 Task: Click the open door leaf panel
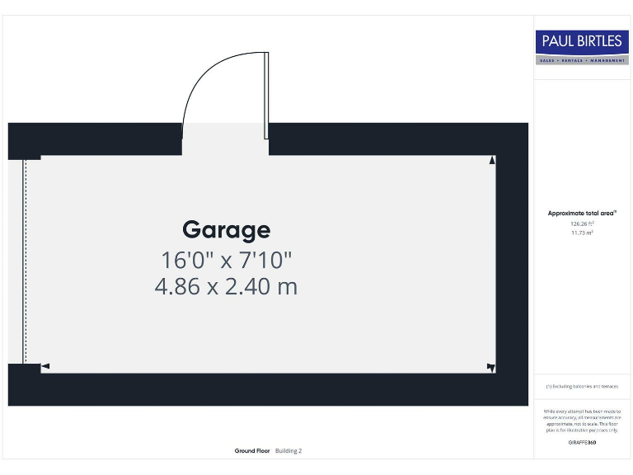pyautogui.click(x=266, y=95)
